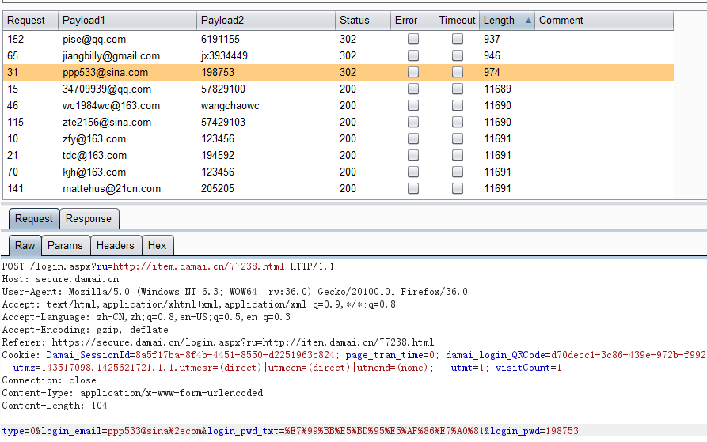Tick Timeout checkbox for tdc@163.com row
The image size is (707, 442).
[x=458, y=156]
